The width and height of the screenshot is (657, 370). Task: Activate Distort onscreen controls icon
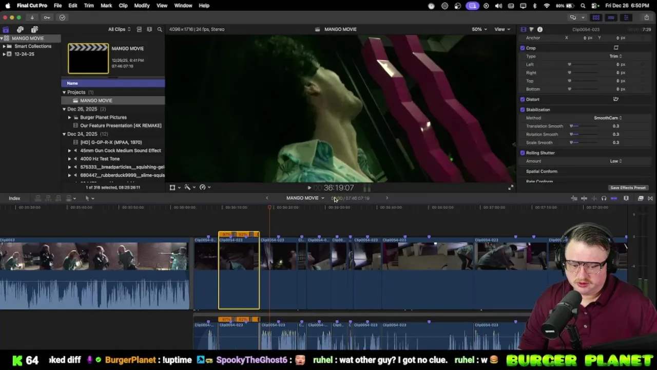pyautogui.click(x=616, y=99)
